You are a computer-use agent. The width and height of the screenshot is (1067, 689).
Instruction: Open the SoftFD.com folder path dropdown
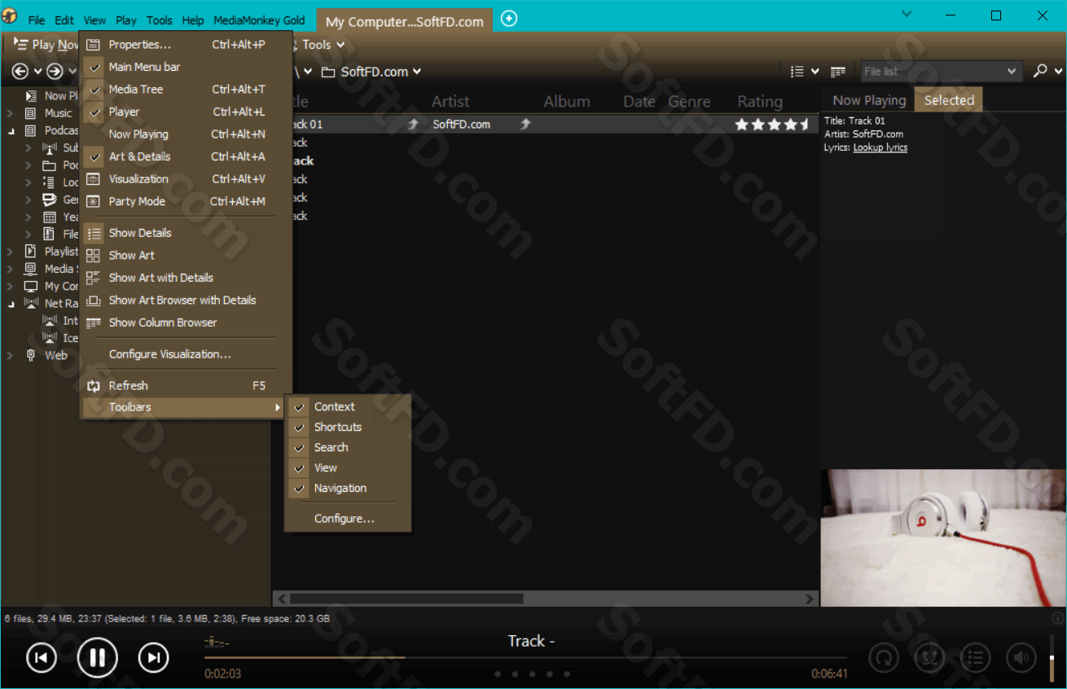417,72
